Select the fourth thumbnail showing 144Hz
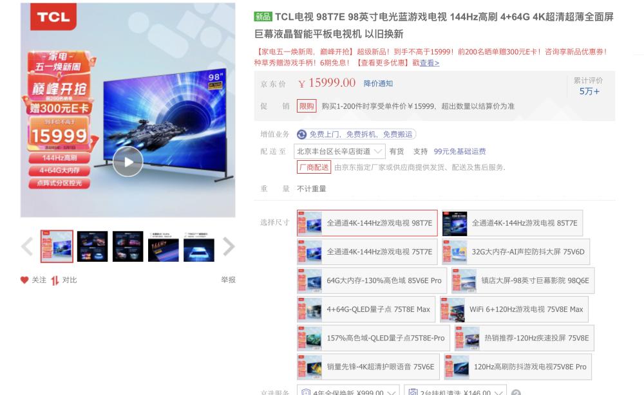This screenshot has width=644, height=395. (164, 246)
